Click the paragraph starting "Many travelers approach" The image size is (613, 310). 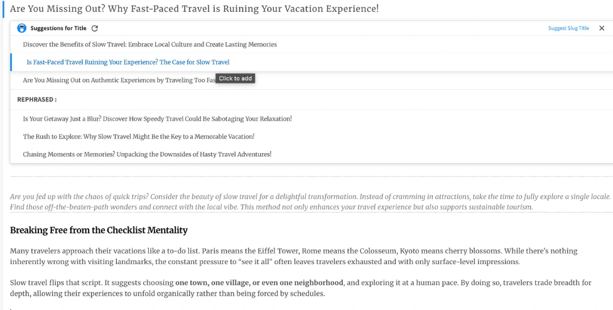coord(293,256)
